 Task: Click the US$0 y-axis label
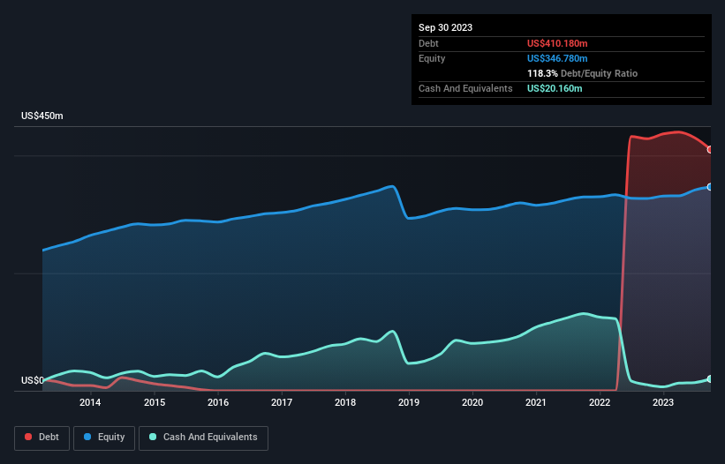click(33, 380)
